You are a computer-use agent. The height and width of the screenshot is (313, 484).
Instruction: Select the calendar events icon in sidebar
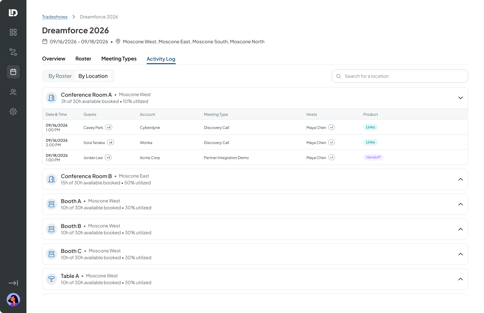(13, 72)
